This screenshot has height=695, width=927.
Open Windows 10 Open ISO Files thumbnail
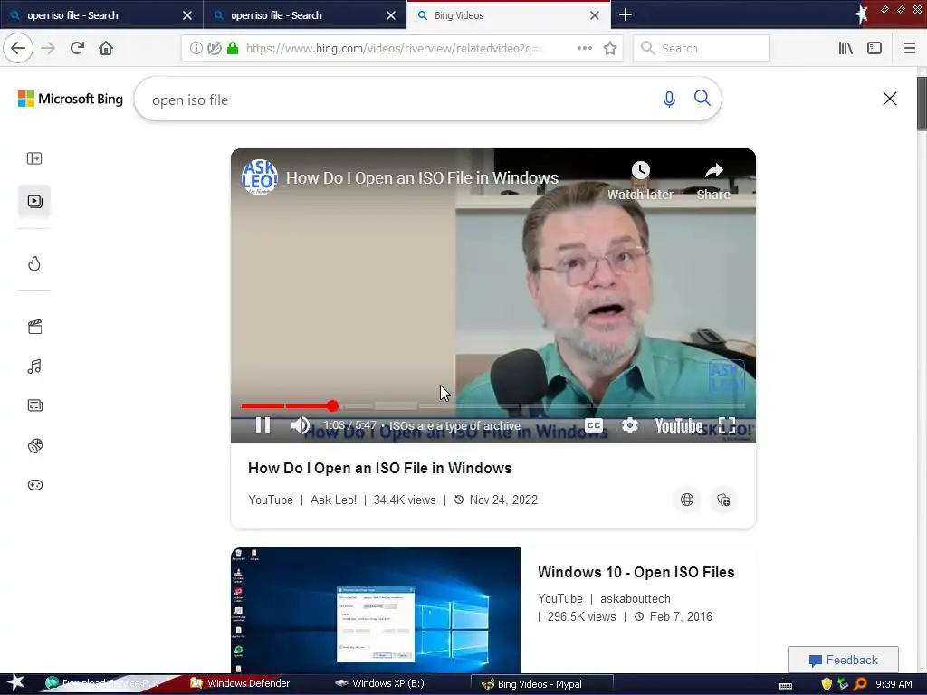(x=376, y=611)
